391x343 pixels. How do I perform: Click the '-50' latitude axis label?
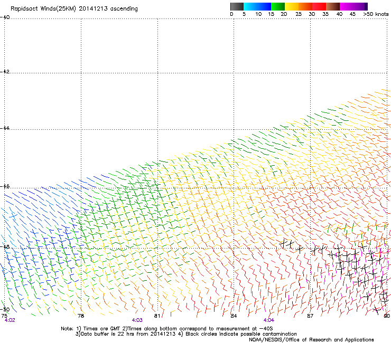(5, 310)
